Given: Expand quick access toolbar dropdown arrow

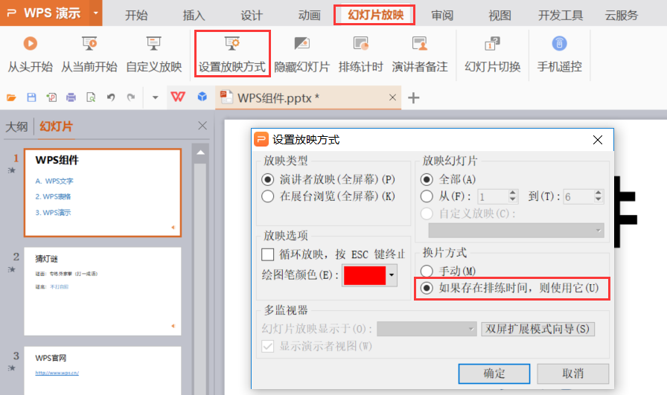Looking at the screenshot, I should click(156, 97).
